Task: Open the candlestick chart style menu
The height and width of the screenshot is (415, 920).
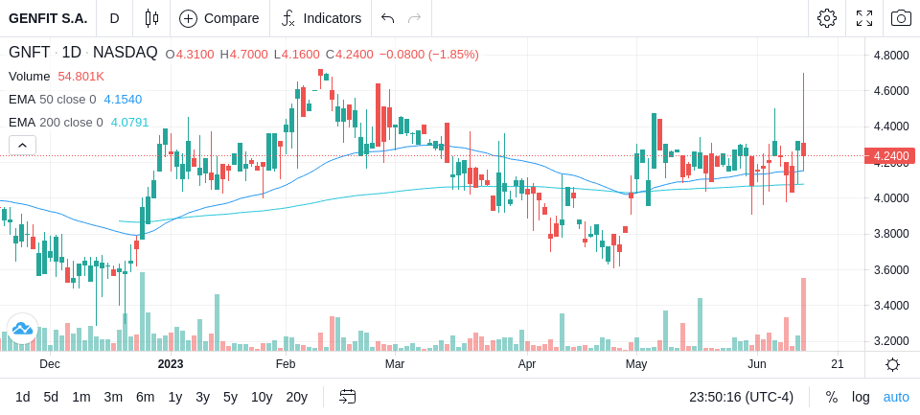Action: coord(151,18)
